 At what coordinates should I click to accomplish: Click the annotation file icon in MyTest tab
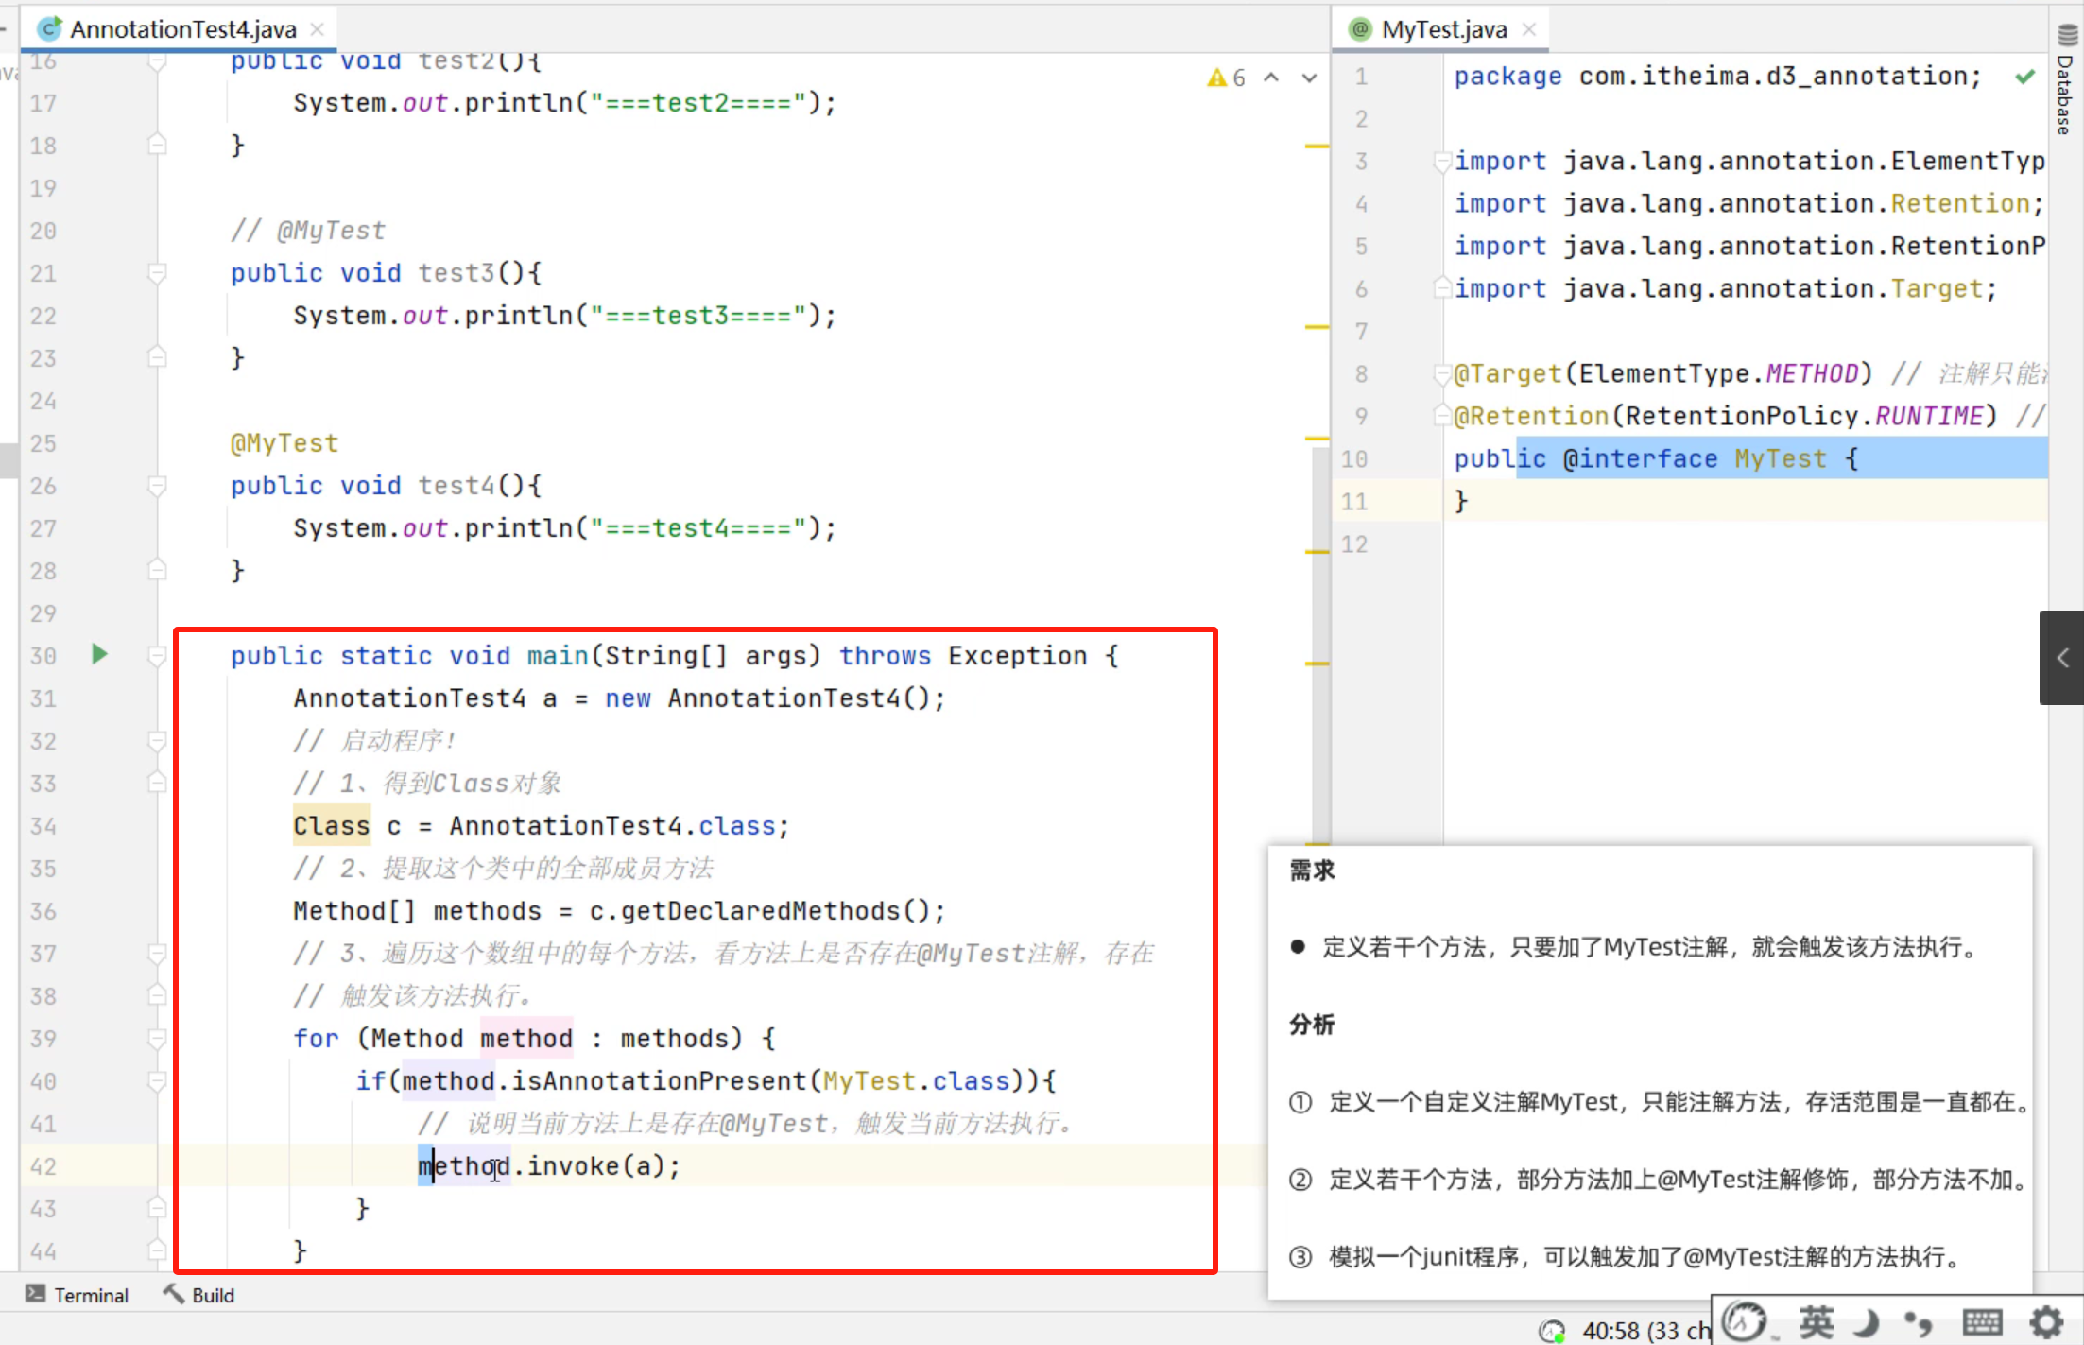point(1359,29)
